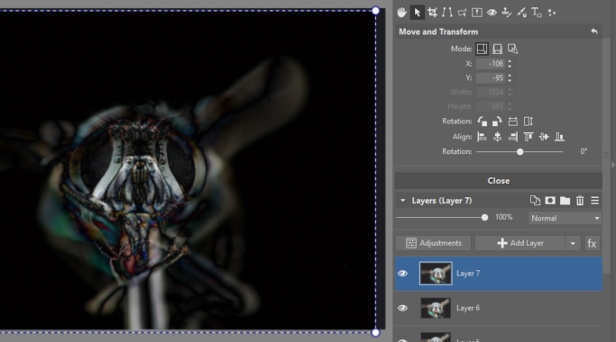This screenshot has height=342, width=616.
Task: Select the Layer 7 thumbnail
Action: tap(436, 274)
